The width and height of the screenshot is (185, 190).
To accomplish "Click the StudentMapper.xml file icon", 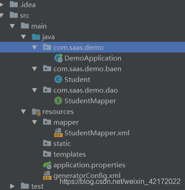I will (58, 133).
